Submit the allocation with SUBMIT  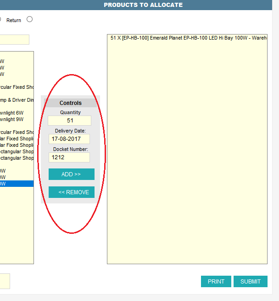tap(250, 282)
